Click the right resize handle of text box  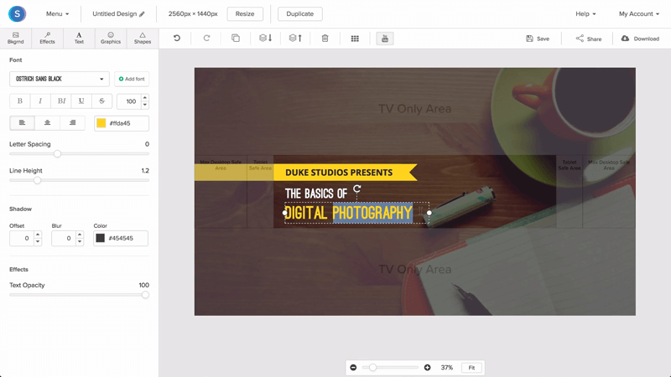pyautogui.click(x=429, y=213)
